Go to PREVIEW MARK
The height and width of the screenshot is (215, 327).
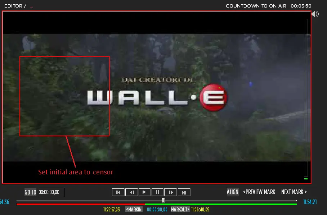pos(259,192)
